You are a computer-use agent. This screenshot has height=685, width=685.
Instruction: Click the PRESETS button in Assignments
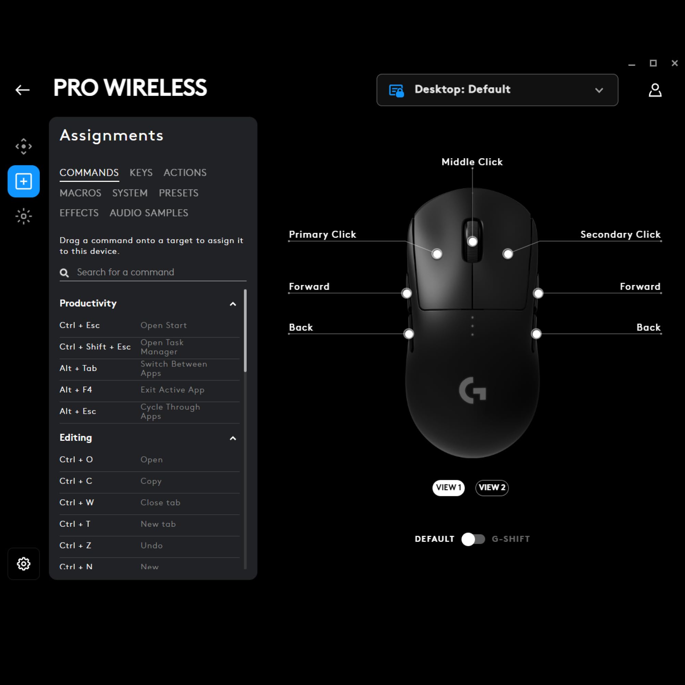(178, 192)
